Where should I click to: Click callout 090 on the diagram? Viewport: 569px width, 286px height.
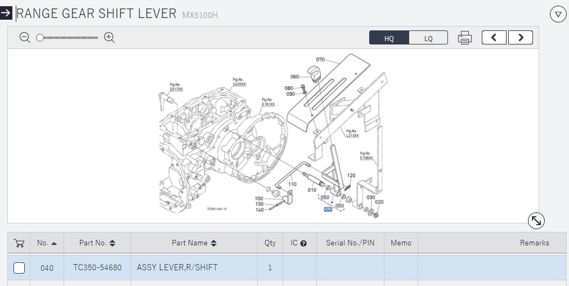coord(290,94)
